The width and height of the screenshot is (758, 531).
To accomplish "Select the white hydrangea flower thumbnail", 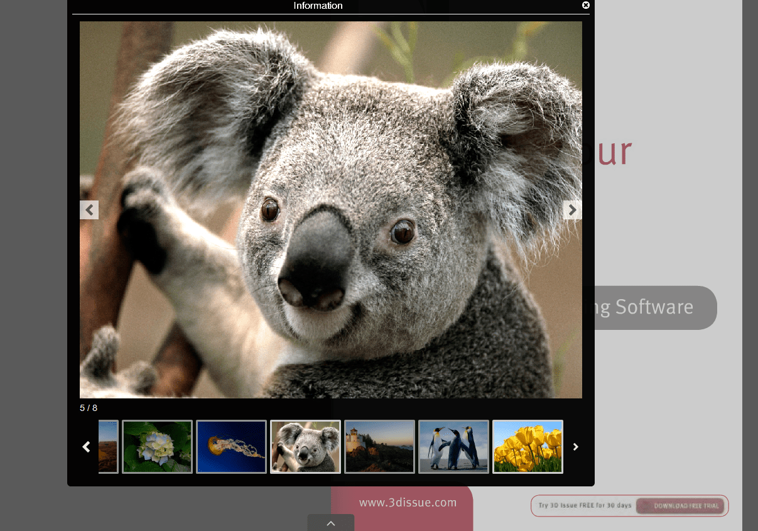I will [x=157, y=446].
